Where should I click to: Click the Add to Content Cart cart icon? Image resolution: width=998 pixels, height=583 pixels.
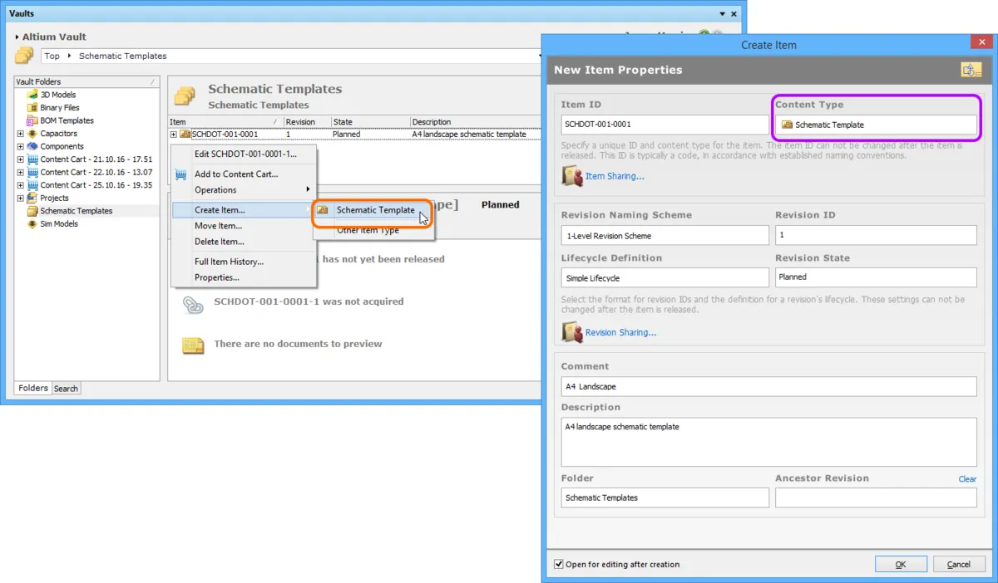(180, 174)
